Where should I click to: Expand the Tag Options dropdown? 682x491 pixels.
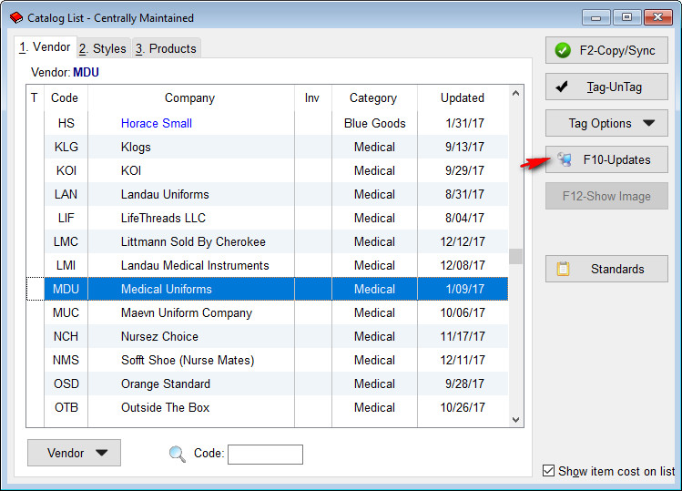606,123
